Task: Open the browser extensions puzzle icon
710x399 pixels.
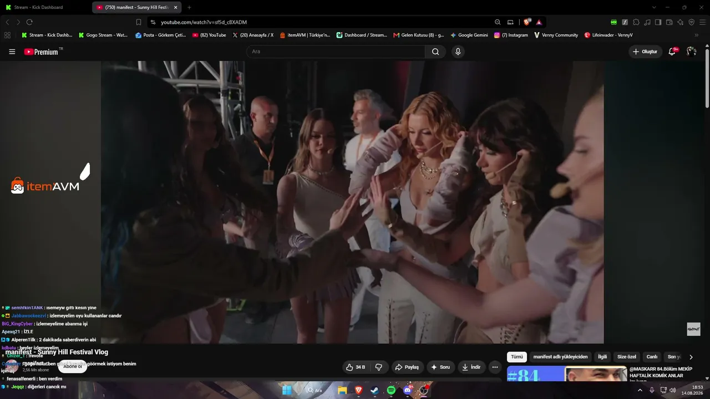Action: 636,22
